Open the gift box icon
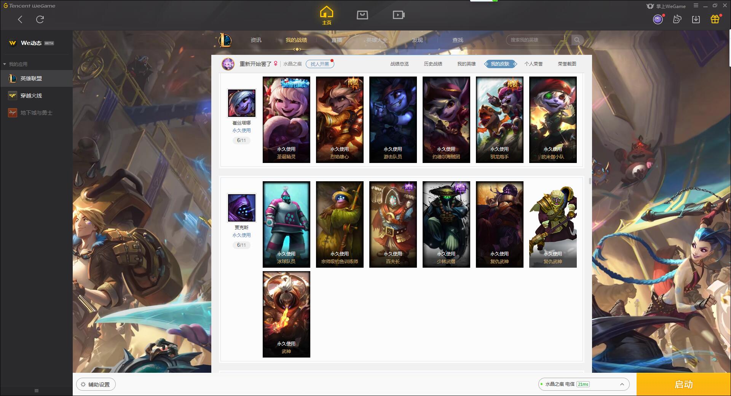The height and width of the screenshot is (396, 731). (715, 19)
